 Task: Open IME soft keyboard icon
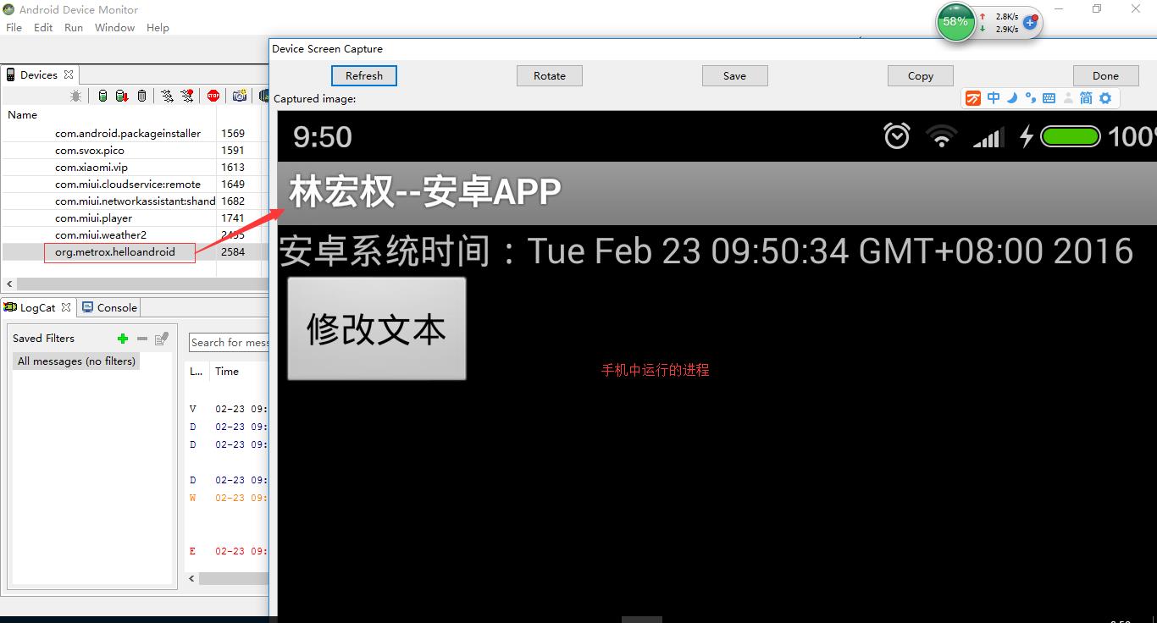(x=1049, y=98)
